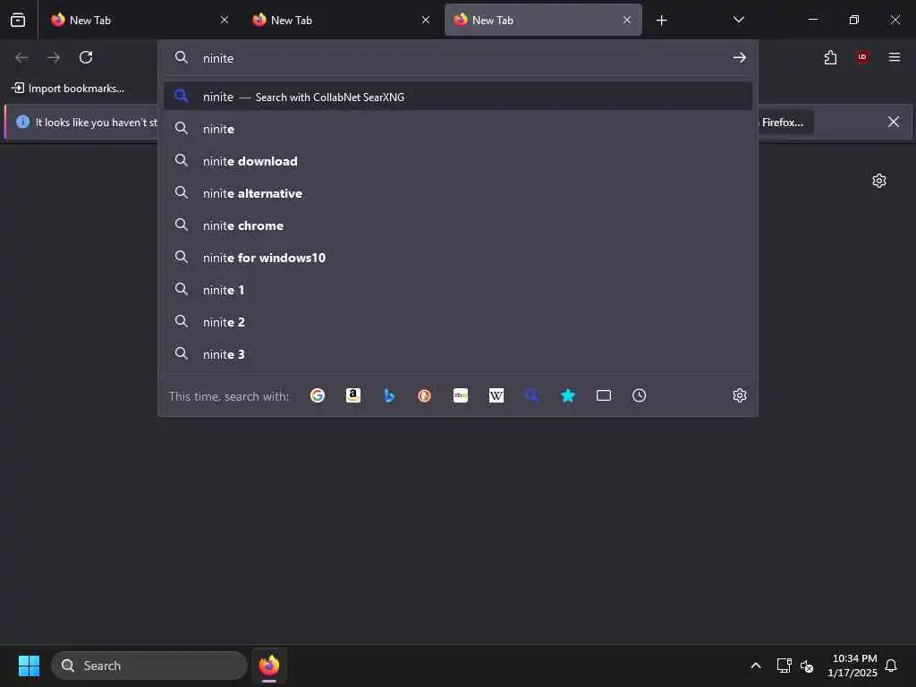Viewport: 916px width, 687px height.
Task: Open notifications bell in taskbar
Action: click(x=891, y=666)
